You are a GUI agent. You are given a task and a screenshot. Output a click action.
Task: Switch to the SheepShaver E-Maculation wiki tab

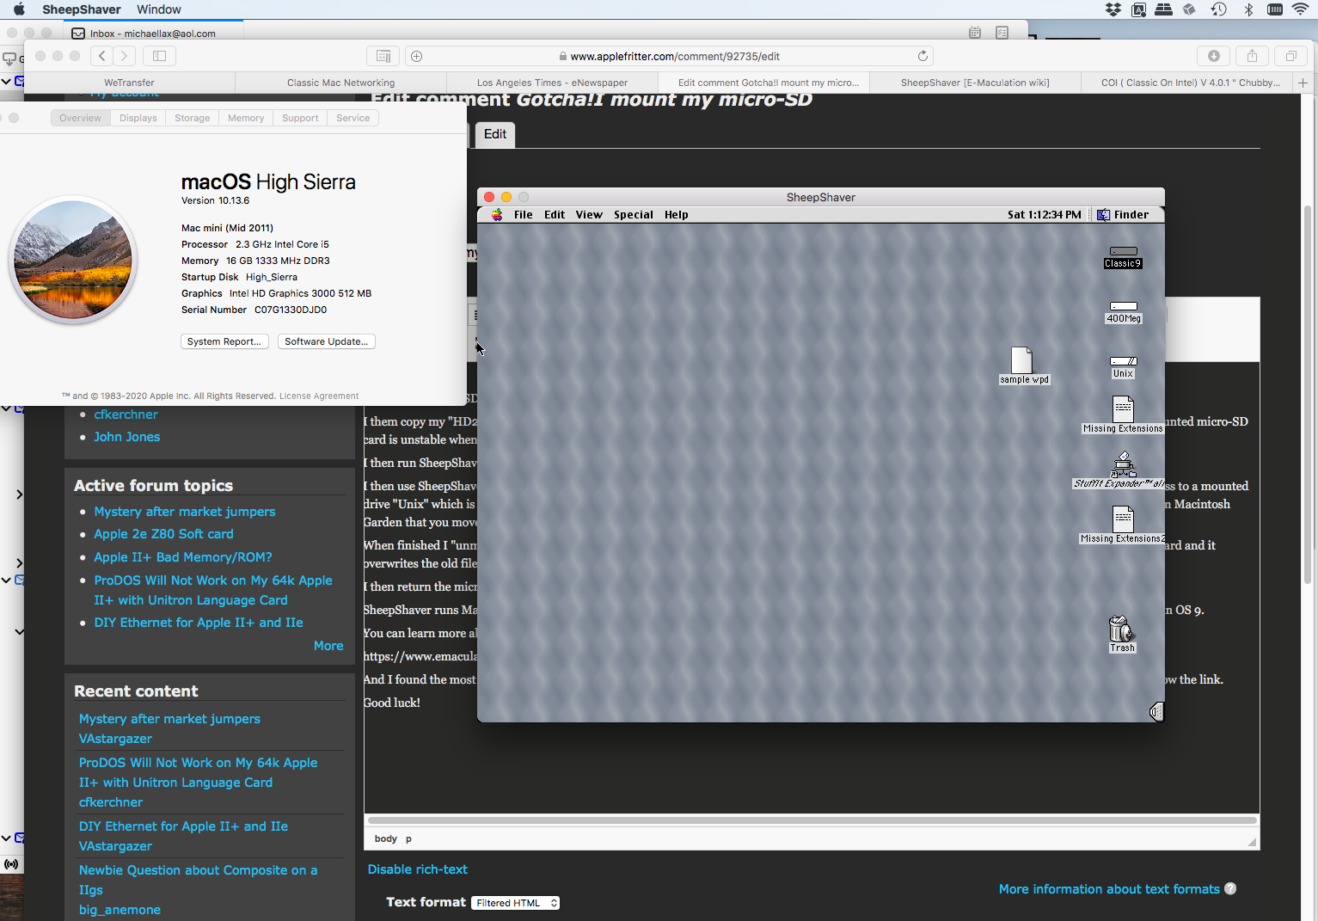click(x=975, y=83)
